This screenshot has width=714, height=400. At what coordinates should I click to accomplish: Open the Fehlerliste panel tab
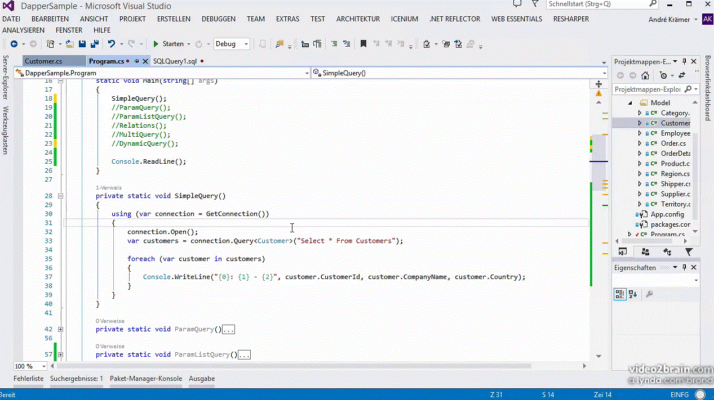(29, 379)
